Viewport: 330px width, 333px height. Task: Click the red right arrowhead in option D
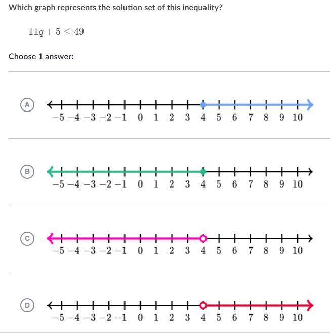click(x=310, y=305)
